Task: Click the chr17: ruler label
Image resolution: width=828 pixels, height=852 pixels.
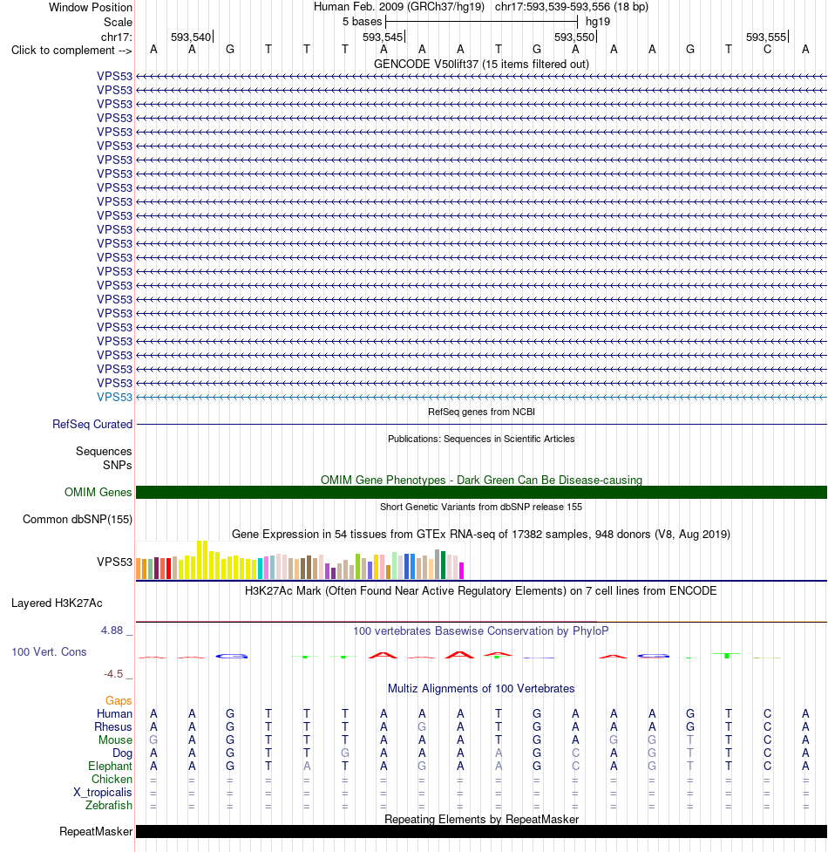Action: [116, 37]
